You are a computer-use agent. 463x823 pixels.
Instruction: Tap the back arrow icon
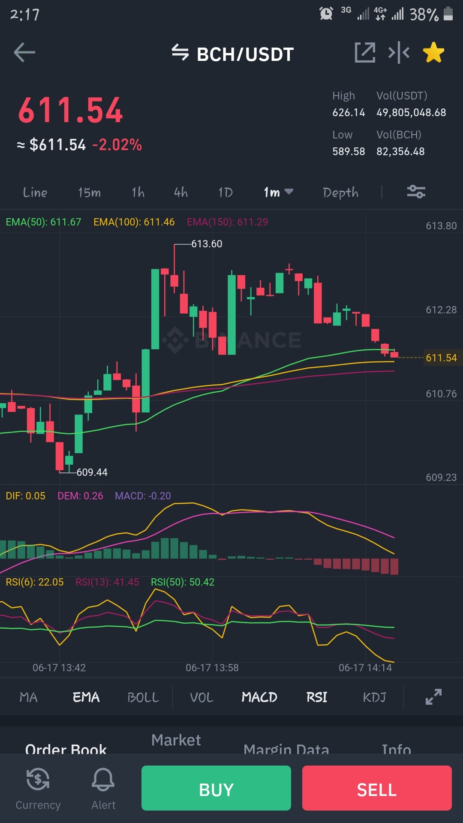pyautogui.click(x=24, y=53)
